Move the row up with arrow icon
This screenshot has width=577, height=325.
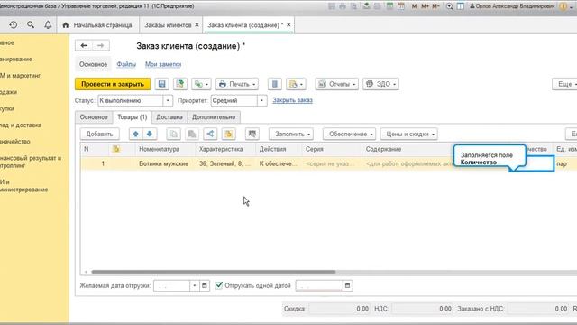(136, 134)
